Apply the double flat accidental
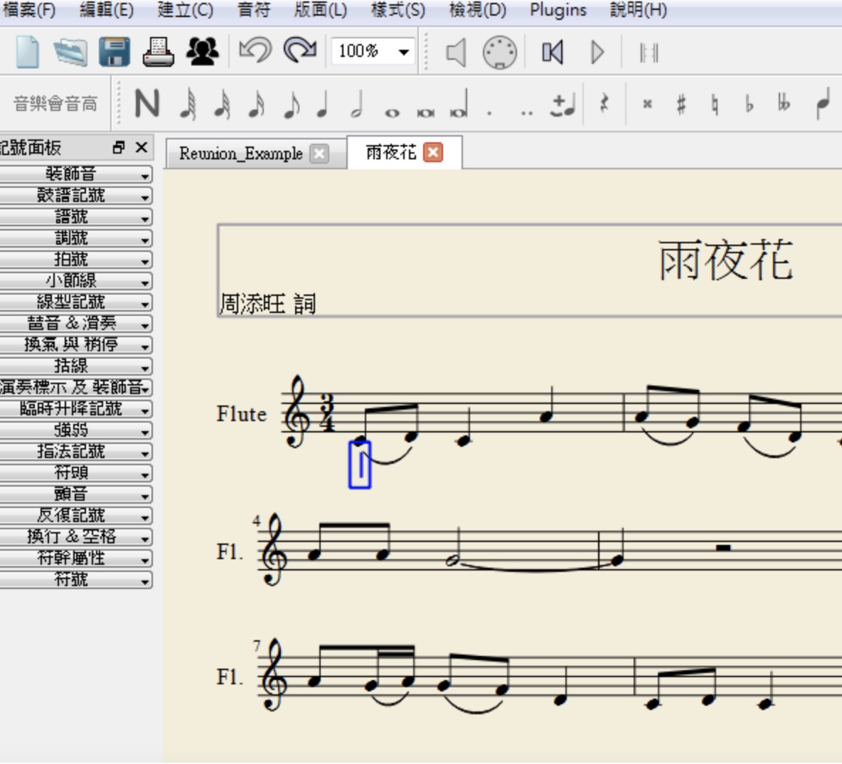 tap(784, 103)
